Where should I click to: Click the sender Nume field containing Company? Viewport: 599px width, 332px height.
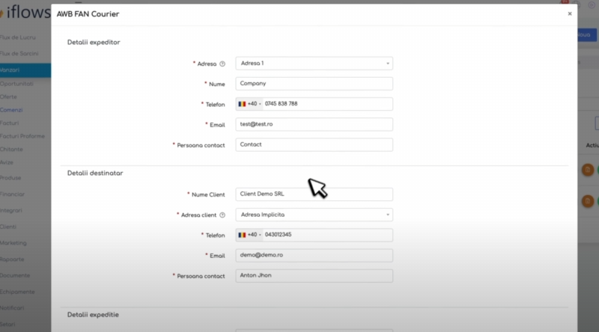(314, 84)
